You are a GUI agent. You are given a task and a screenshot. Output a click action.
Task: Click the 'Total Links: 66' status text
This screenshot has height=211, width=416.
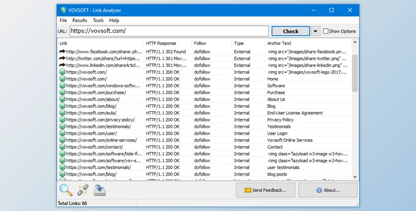pos(72,204)
